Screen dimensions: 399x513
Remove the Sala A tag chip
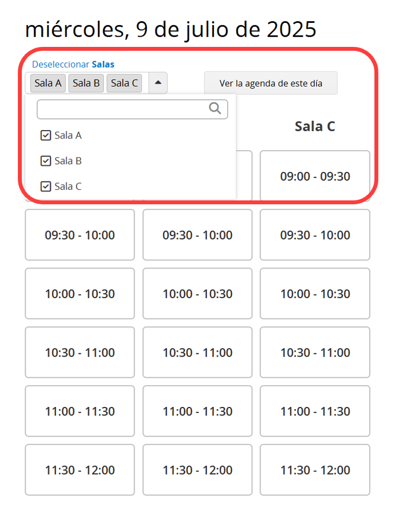48,83
